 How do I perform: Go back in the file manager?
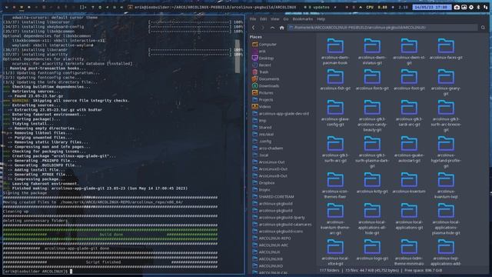point(254,28)
